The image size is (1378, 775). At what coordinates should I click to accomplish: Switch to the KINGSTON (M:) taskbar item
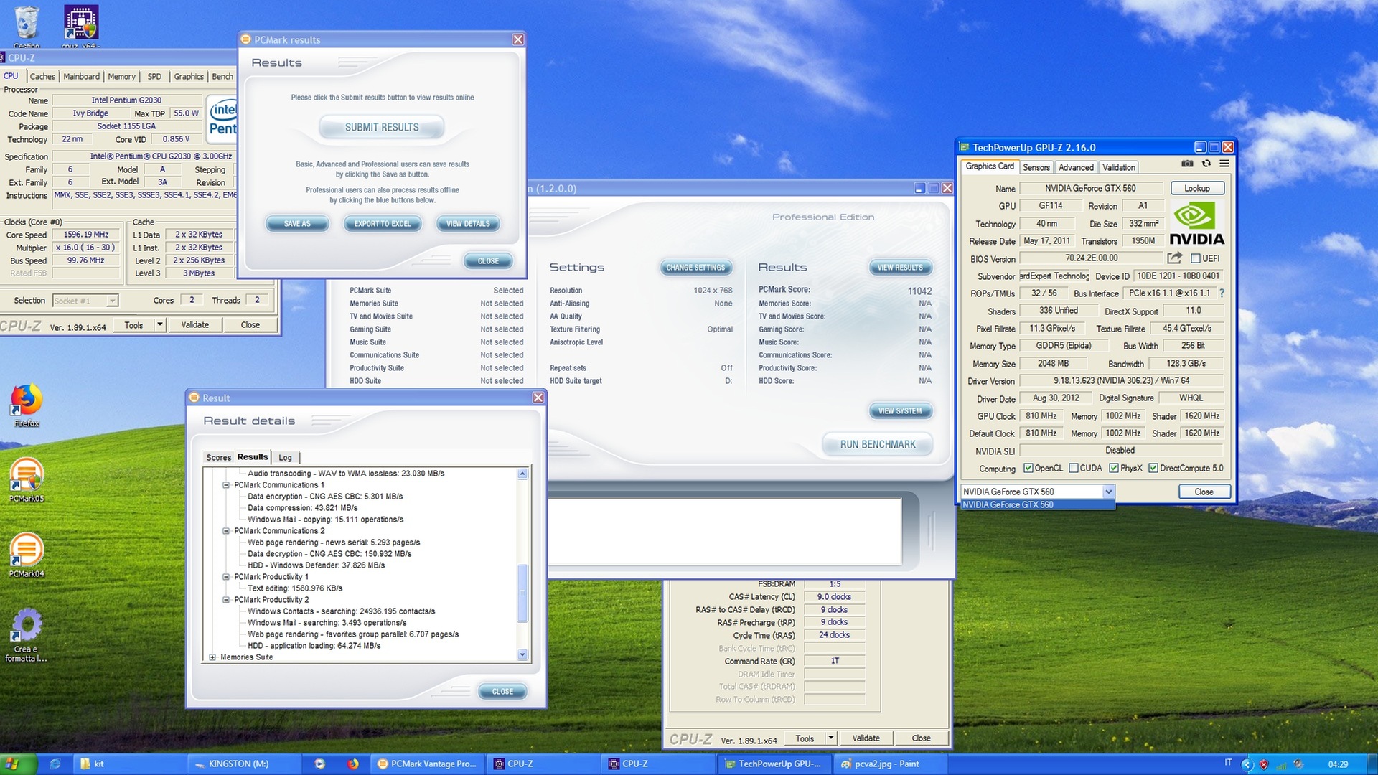click(244, 764)
